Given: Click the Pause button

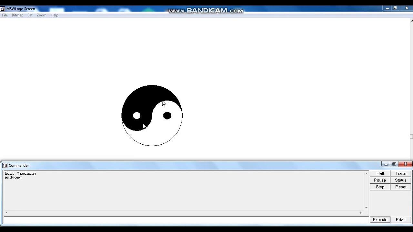Looking at the screenshot, I should 380,180.
